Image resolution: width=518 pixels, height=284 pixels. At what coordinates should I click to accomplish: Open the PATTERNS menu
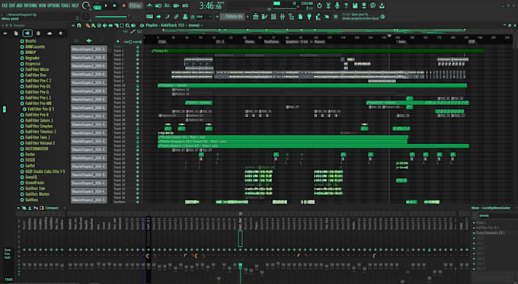pos(30,5)
